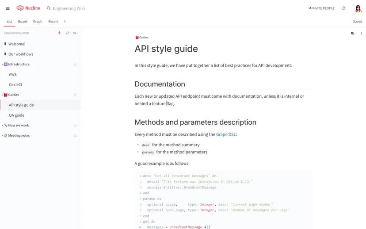
Task: Click the 'desc' inline code bullet
Action: click(x=146, y=145)
